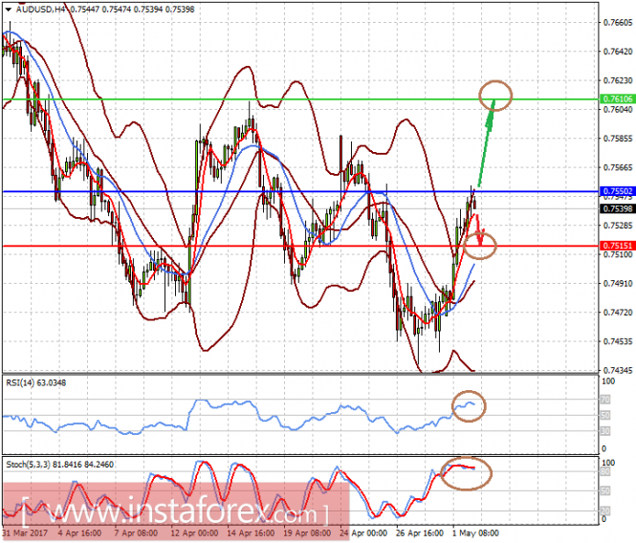
Task: Click the Stochastic 80 level scale label
Action: click(x=605, y=471)
